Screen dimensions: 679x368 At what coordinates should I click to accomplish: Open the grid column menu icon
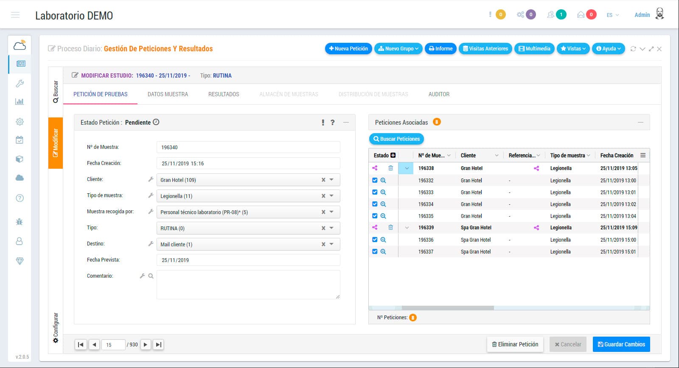643,155
